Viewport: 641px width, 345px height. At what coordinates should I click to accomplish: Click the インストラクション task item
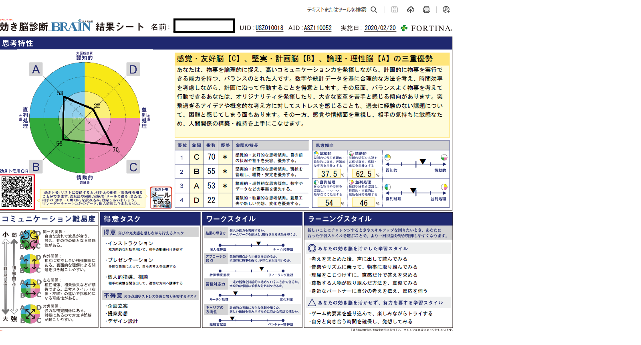point(130,244)
